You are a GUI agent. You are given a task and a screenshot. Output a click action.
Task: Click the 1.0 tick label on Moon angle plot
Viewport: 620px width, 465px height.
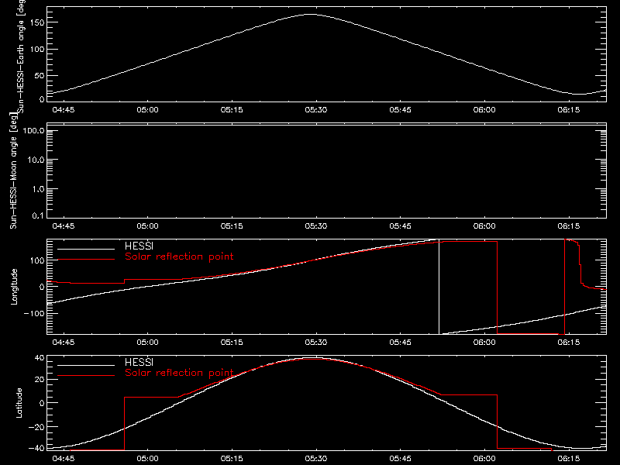[x=38, y=189]
